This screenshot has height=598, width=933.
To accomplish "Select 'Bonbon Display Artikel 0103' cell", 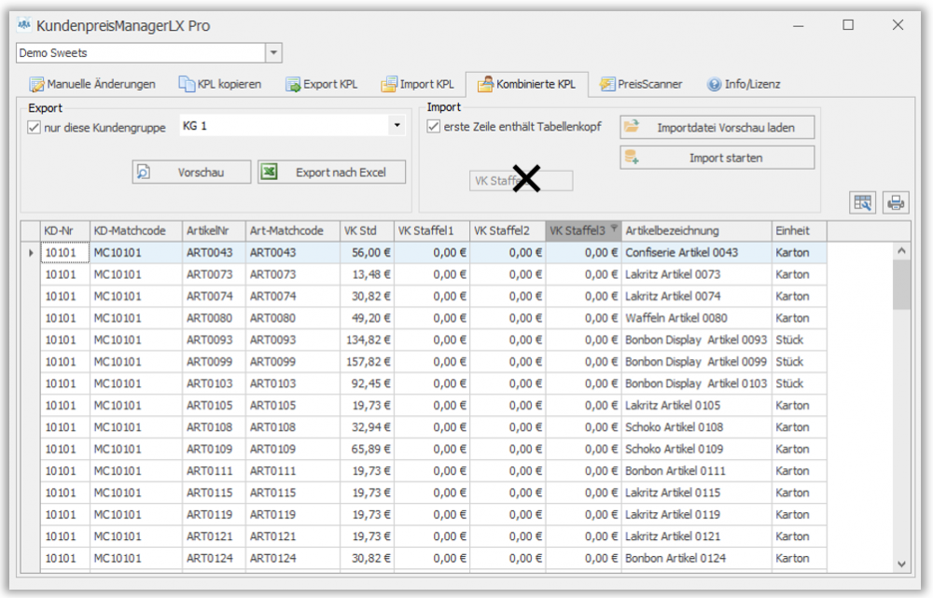I will [x=696, y=383].
